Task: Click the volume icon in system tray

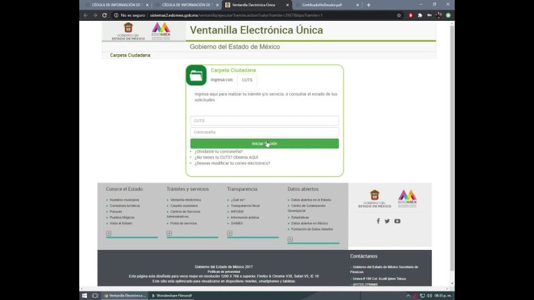Action: tap(430, 296)
